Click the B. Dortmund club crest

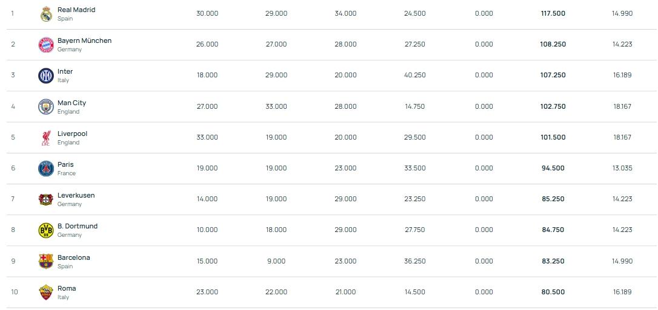pos(46,230)
